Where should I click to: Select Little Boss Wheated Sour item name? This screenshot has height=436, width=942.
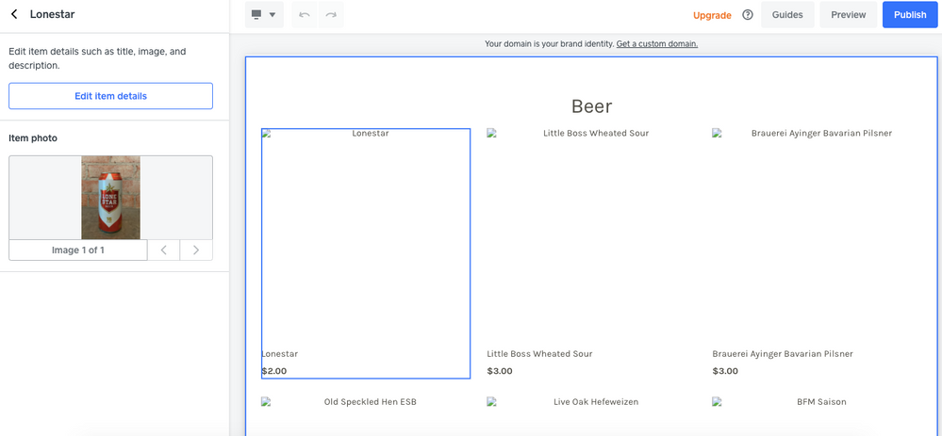tap(539, 354)
